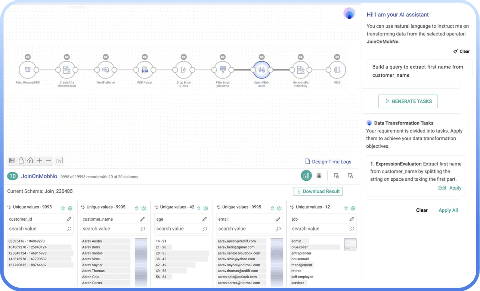Click the GENERATE TASKS button

[408, 101]
